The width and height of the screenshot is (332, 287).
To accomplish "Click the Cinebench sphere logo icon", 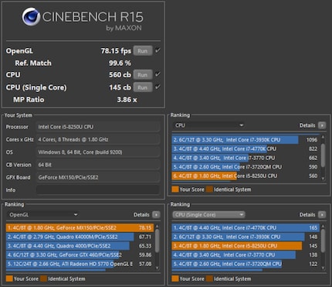I will (x=31, y=17).
